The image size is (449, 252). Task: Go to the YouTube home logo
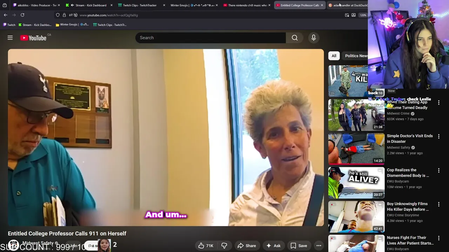[33, 38]
